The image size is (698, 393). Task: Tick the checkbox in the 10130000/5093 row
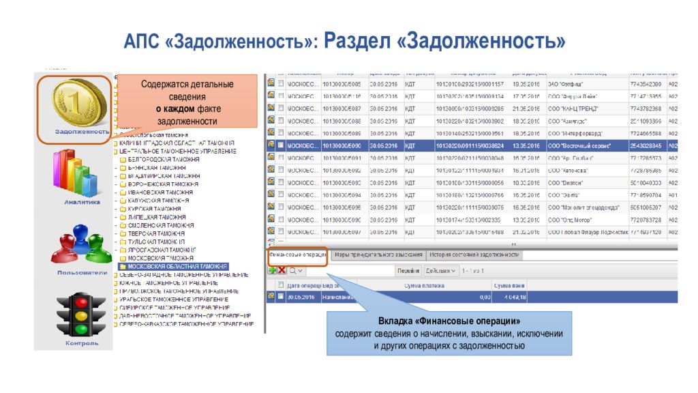tap(281, 181)
